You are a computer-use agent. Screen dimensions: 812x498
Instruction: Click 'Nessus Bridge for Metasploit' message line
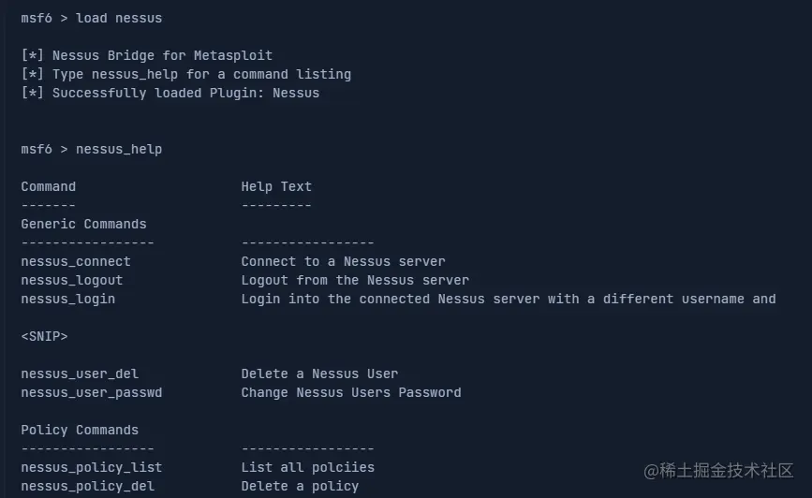coord(162,55)
